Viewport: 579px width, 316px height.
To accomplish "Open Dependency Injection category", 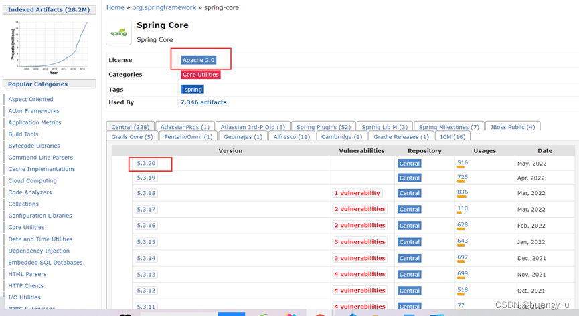I will (x=39, y=251).
